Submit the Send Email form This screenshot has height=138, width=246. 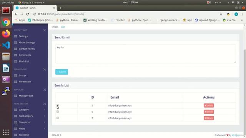coord(61,72)
